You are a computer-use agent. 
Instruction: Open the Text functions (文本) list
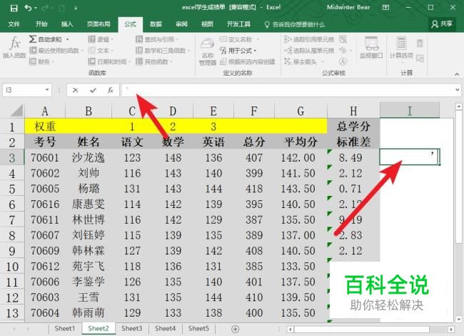click(101, 51)
